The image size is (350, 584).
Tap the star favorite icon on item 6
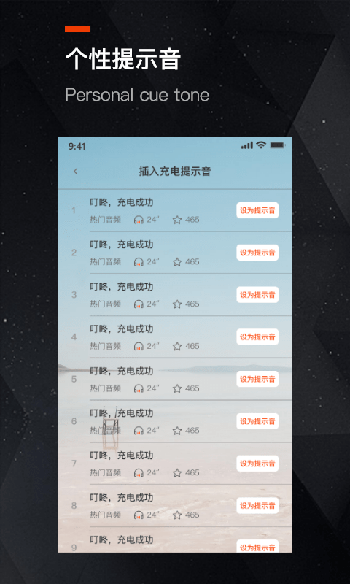pyautogui.click(x=177, y=430)
